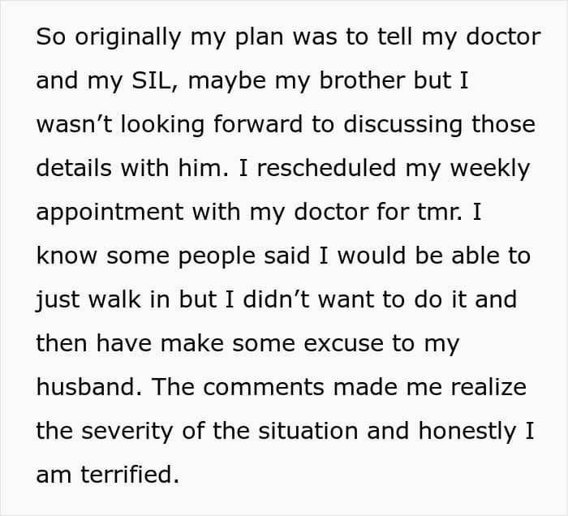Click the word "honestly" near the end
568x516 pixels.
pos(467,432)
